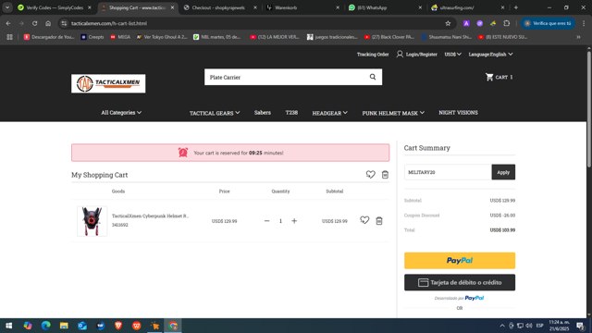Screen dimensions: 592x333
Task: Switch to Warenkorb tab
Action: 302,7
